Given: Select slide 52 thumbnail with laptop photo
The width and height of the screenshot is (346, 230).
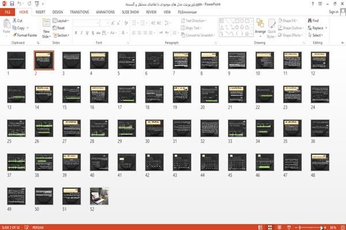Looking at the screenshot, I should point(99,196).
